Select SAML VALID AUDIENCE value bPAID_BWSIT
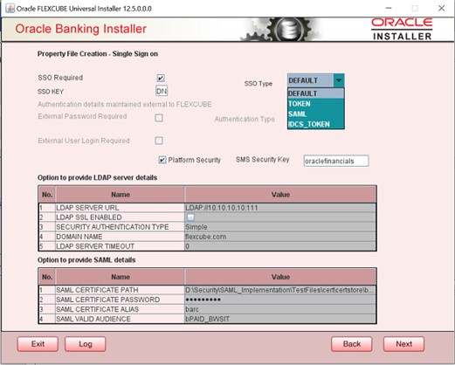 280,319
